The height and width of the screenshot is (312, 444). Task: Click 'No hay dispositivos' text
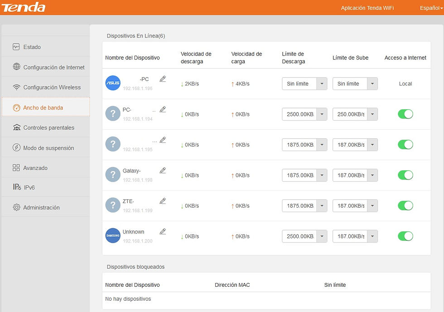(128, 299)
